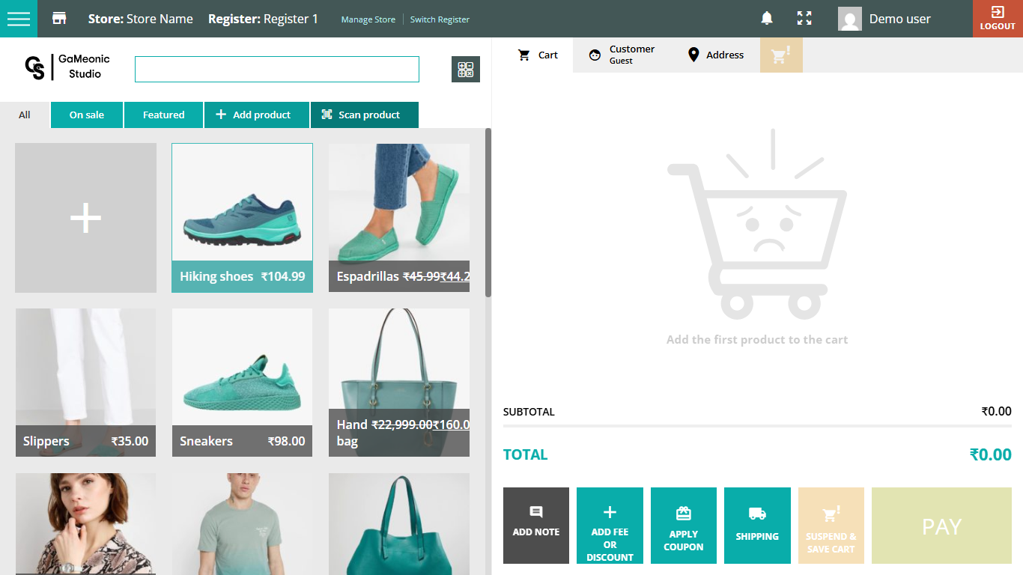The image size is (1023, 575).
Task: Click the product list scrollbar
Action: 488,213
